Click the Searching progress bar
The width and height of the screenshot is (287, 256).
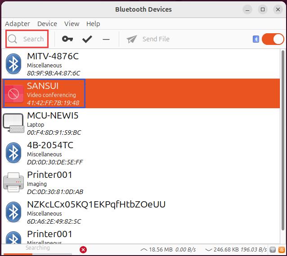point(37,250)
